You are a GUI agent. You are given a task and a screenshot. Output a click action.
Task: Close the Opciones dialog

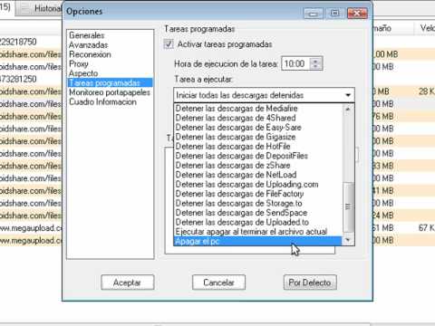357,14
